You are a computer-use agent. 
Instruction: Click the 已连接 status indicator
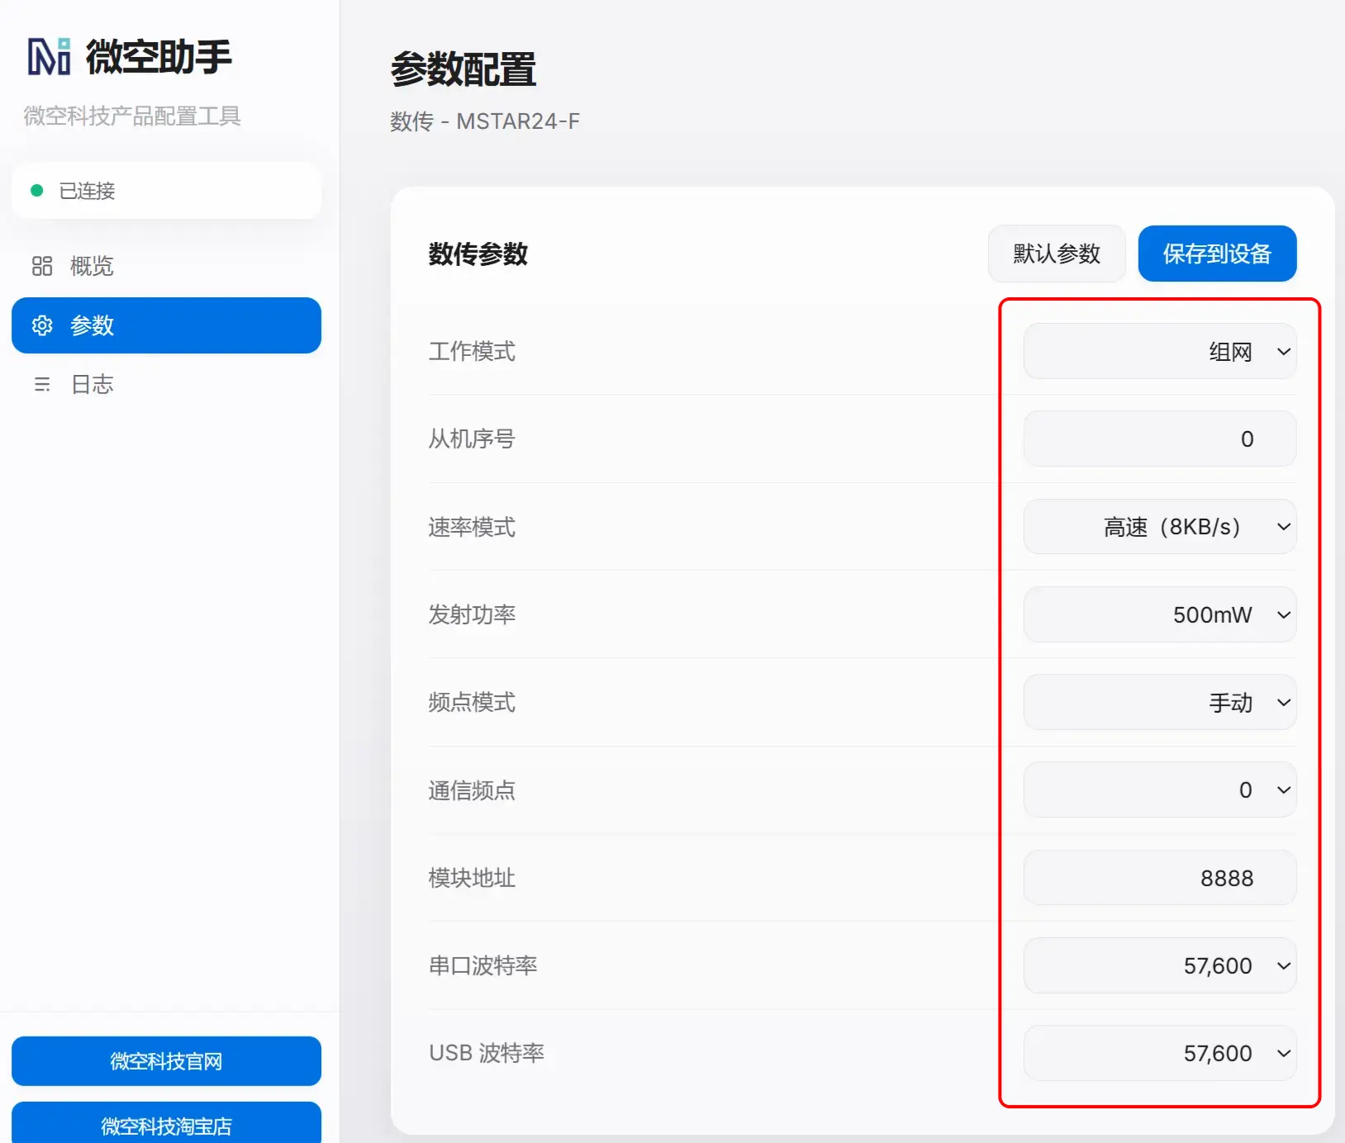click(x=166, y=191)
